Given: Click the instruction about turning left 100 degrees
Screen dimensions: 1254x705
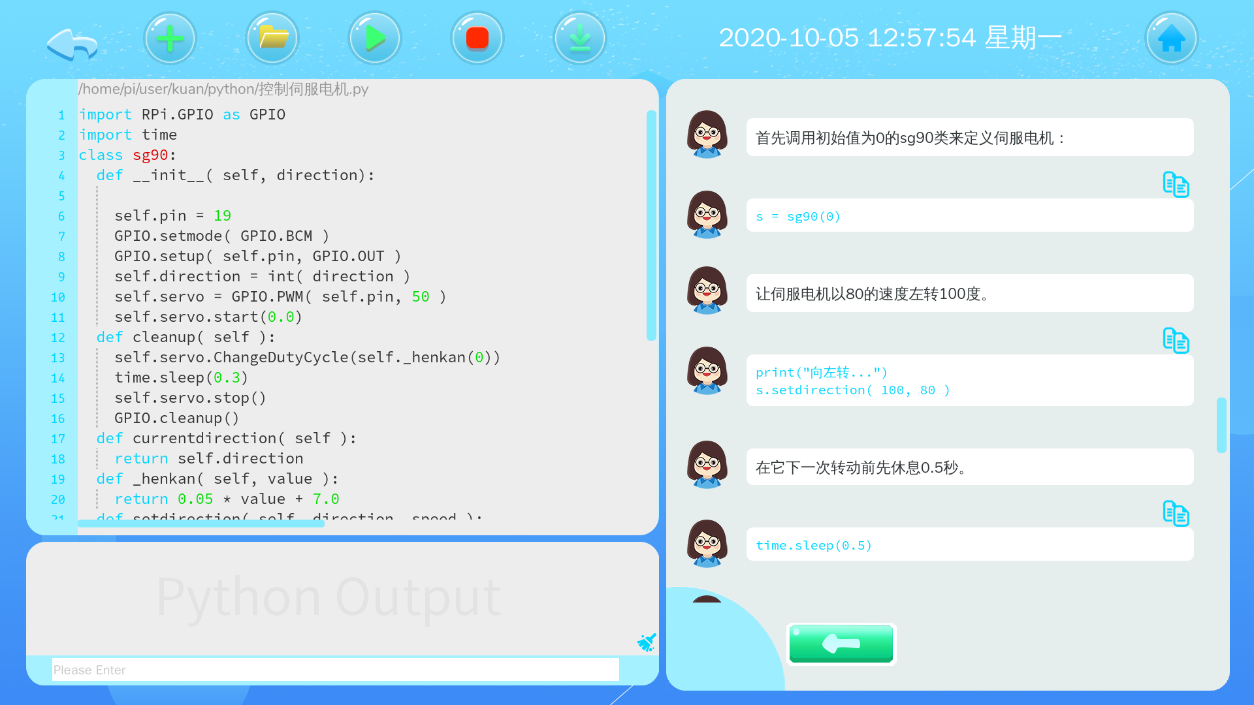Looking at the screenshot, I should [970, 293].
